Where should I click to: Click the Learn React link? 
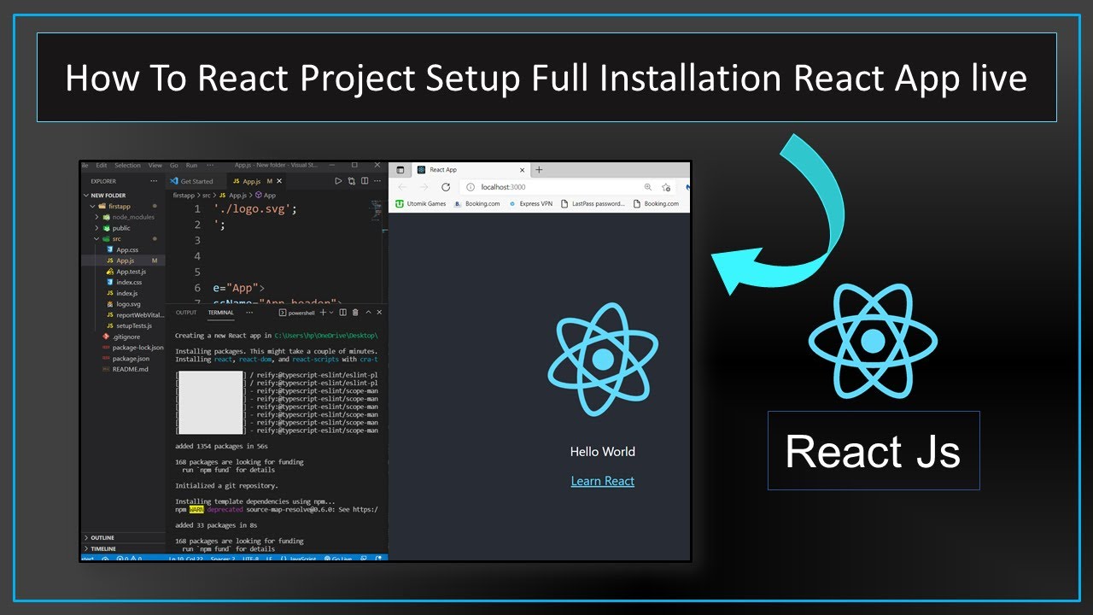(x=603, y=481)
